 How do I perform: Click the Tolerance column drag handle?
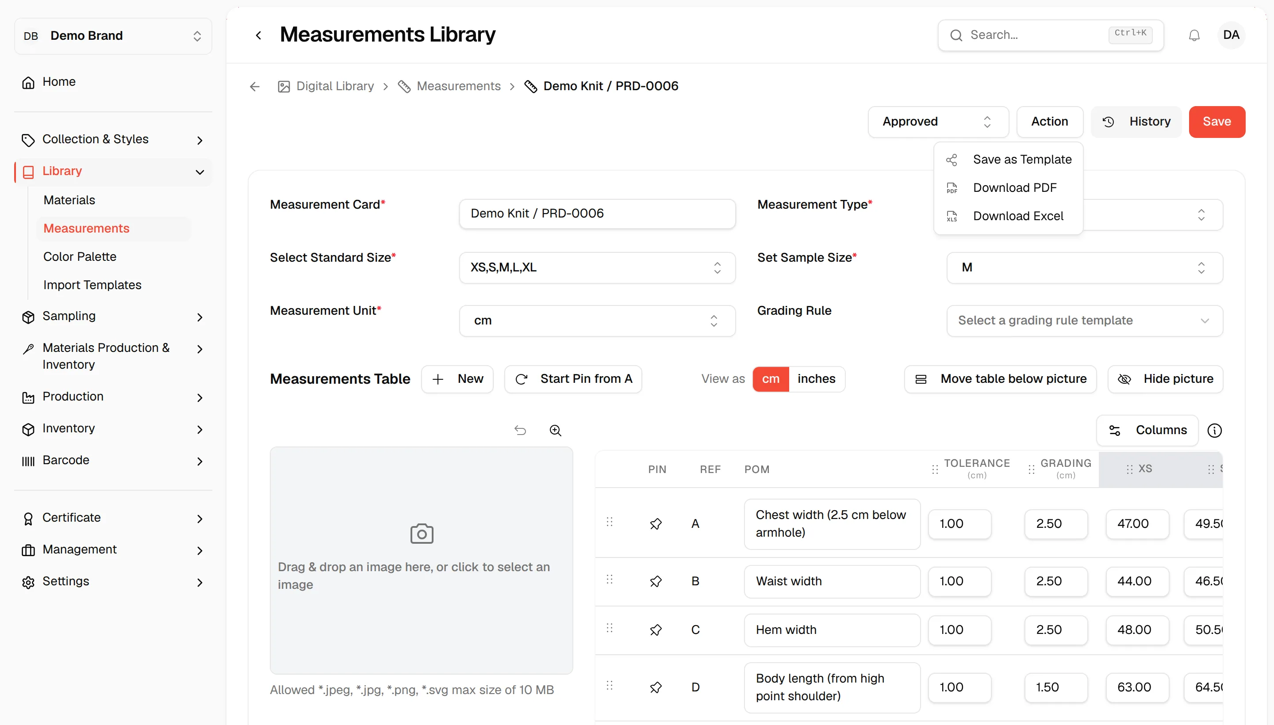[935, 469]
